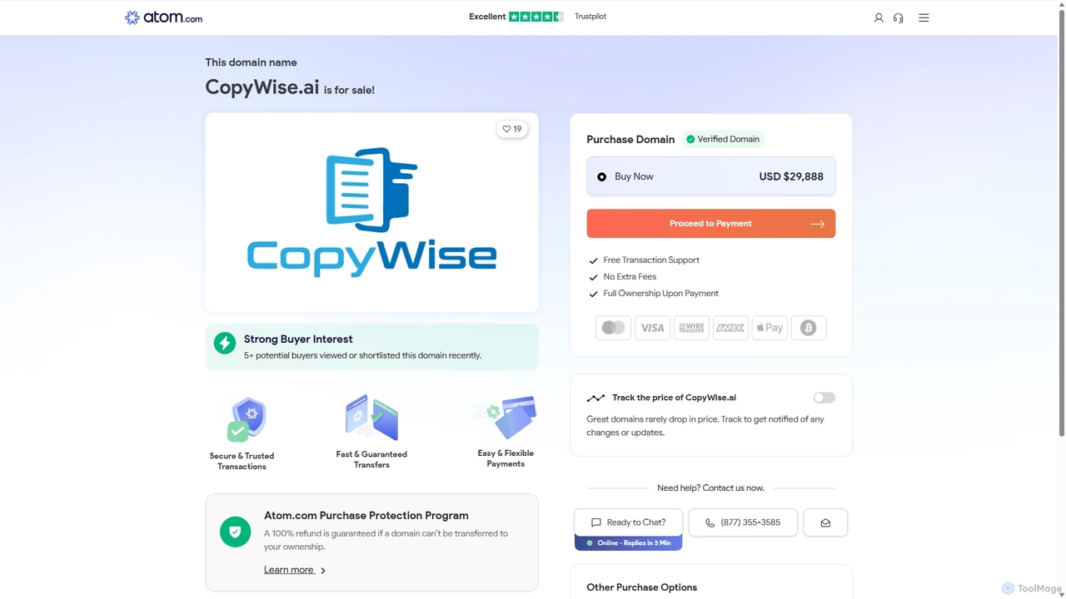Click Full Ownership Upon Payment text
Viewport: 1066px width, 599px height.
click(x=660, y=294)
